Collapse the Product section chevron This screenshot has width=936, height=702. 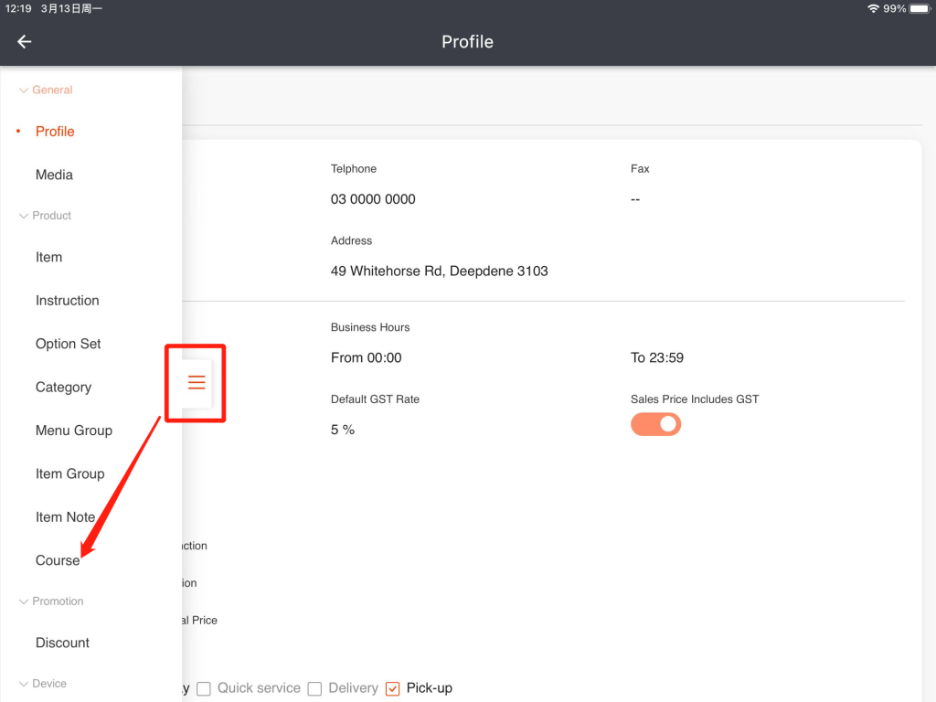click(24, 216)
